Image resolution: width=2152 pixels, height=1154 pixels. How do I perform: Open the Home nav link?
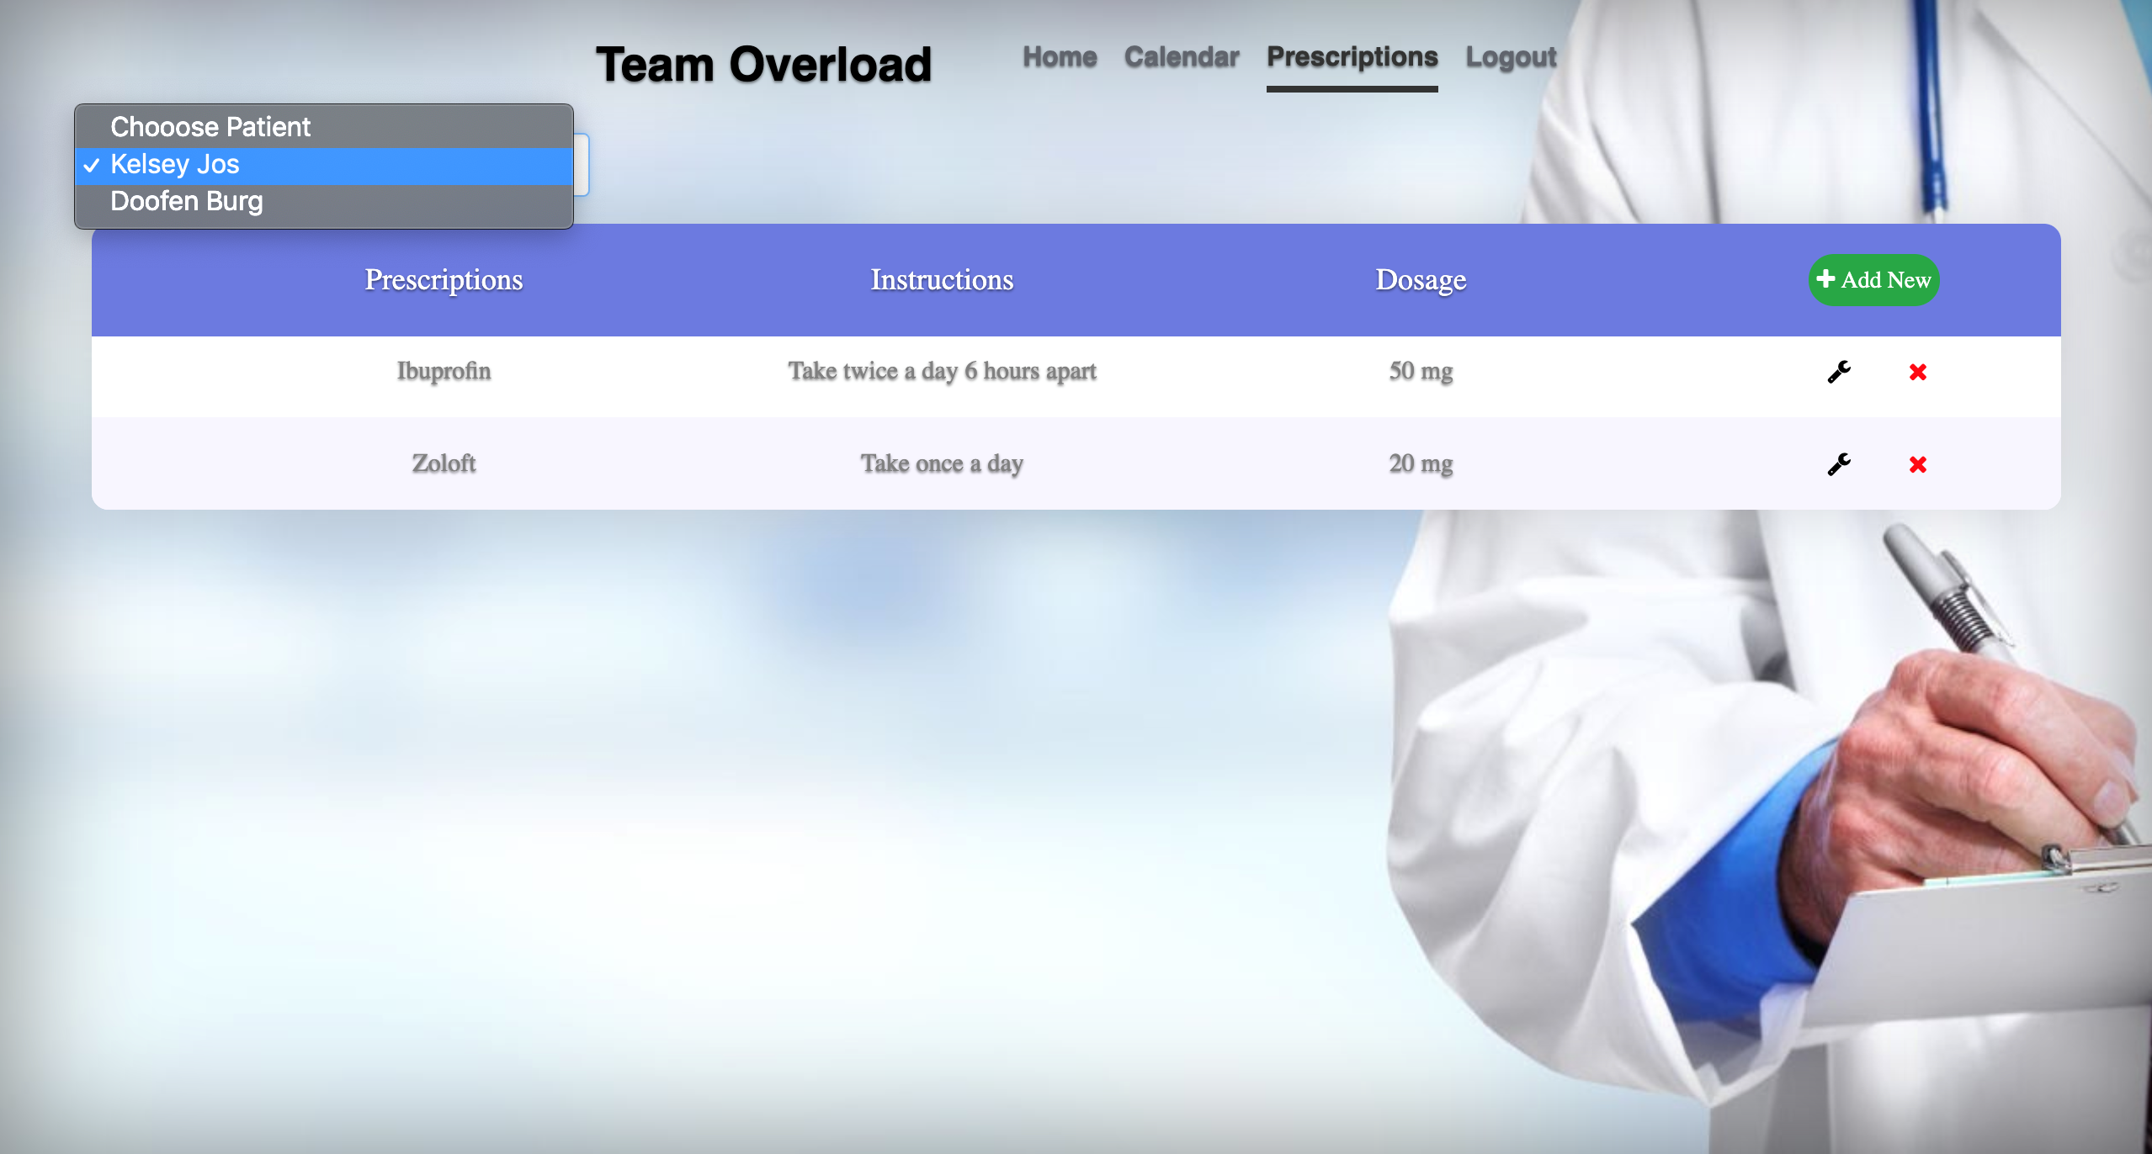coord(1060,57)
